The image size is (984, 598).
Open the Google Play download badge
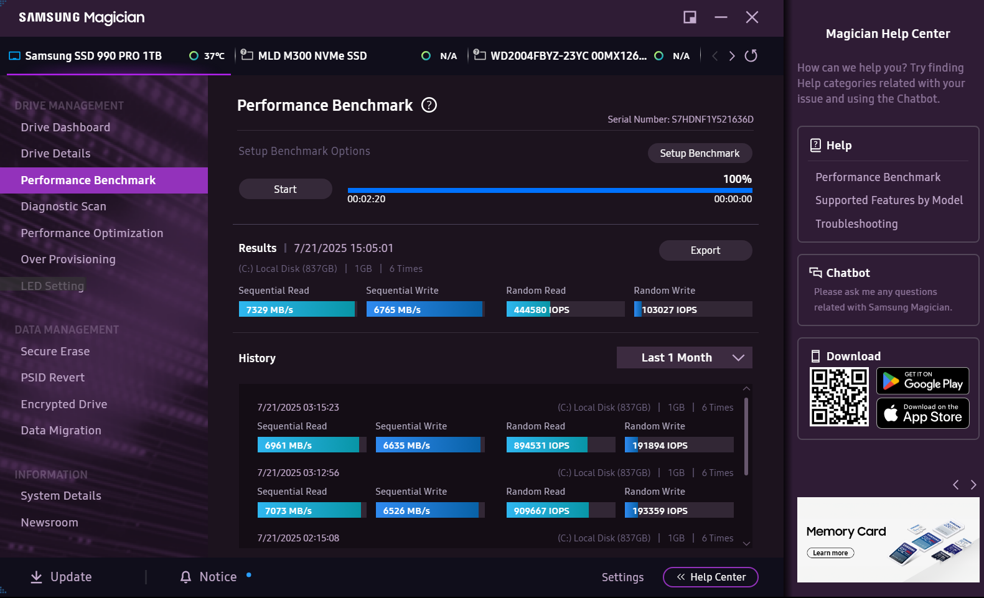(922, 381)
